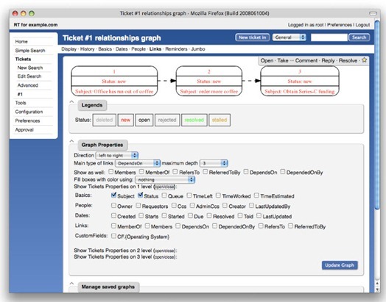Click the ticket 3 graph node

(x=300, y=81)
